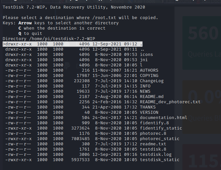Click the AUTHORS file row
The width and height of the screenshot is (221, 170).
(149, 70)
